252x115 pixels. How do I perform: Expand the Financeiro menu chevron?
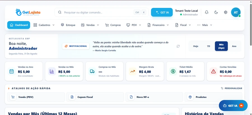click(168, 25)
